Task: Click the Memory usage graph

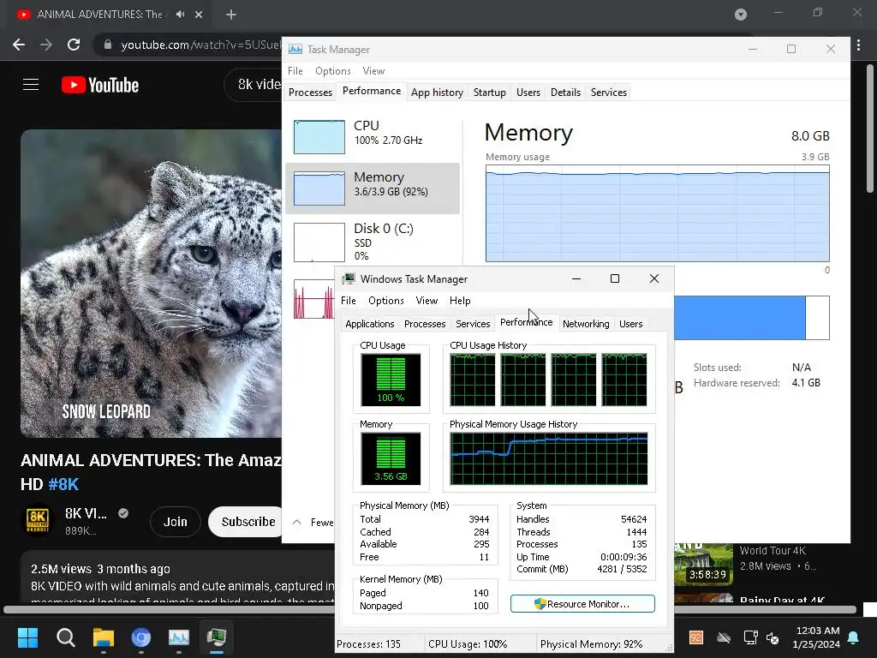Action: (x=657, y=213)
